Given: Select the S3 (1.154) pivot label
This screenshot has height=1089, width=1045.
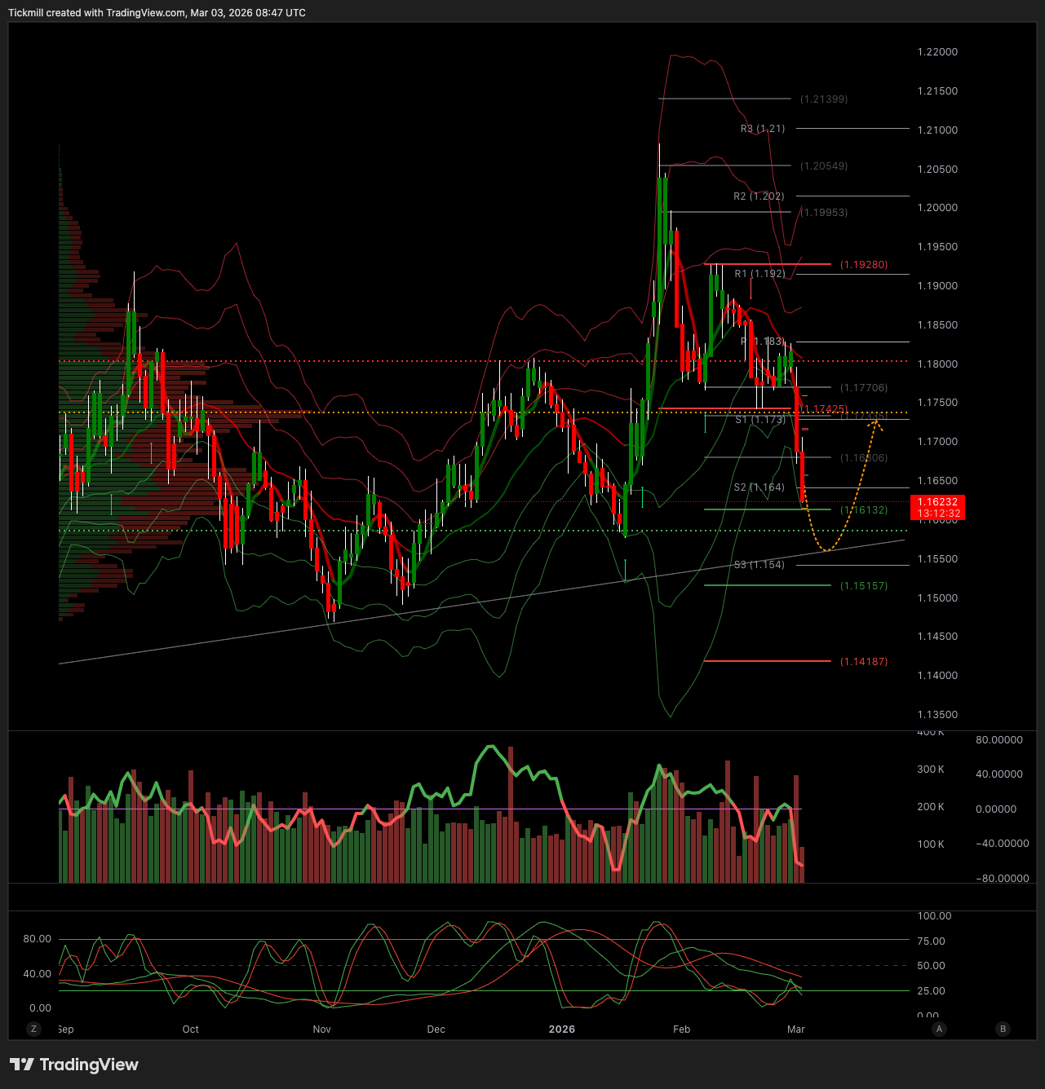Looking at the screenshot, I should (x=759, y=565).
